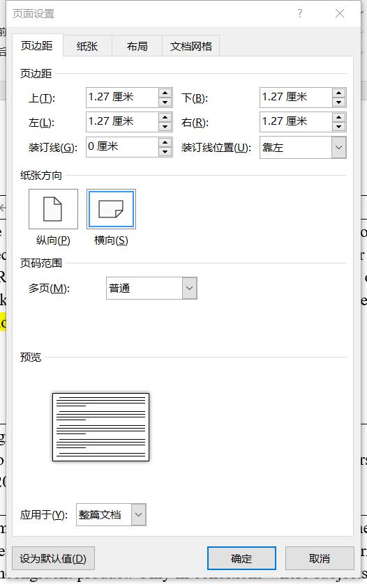This screenshot has width=367, height=584.
Task: Switch to the 纸张 tab
Action: pos(87,46)
